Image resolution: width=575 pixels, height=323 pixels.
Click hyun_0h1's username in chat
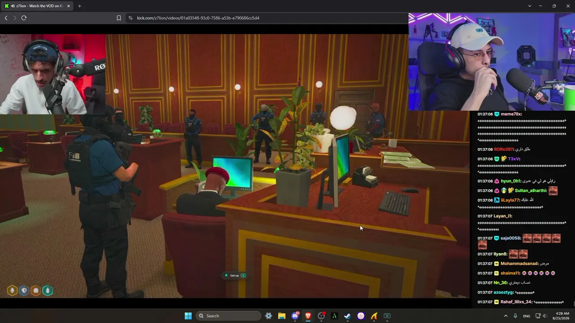point(511,181)
